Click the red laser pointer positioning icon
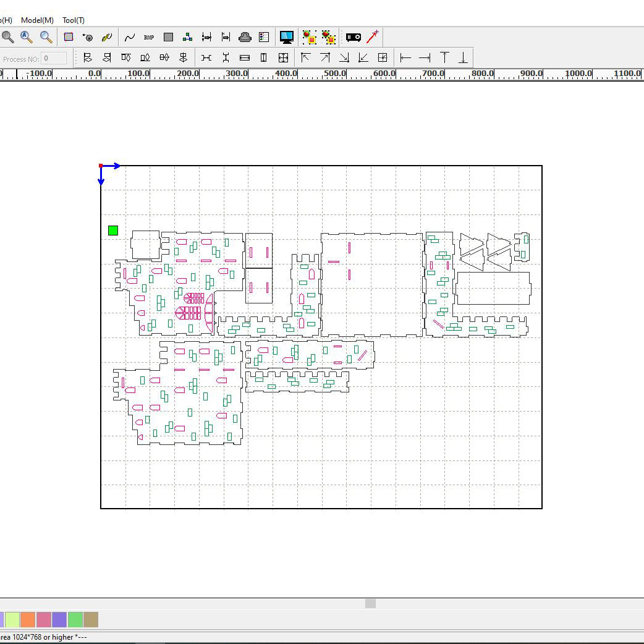The width and height of the screenshot is (644, 644). [x=372, y=37]
